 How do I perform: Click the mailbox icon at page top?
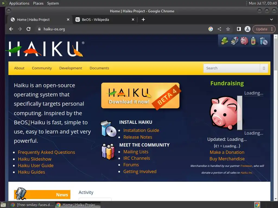coord(235,41)
